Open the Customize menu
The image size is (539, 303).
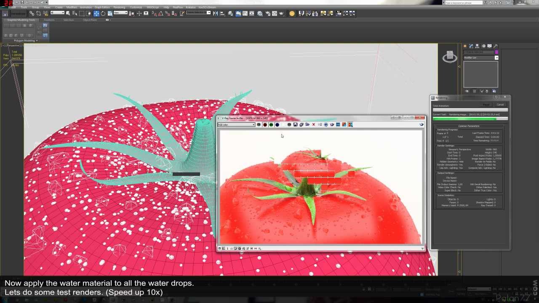(x=136, y=7)
